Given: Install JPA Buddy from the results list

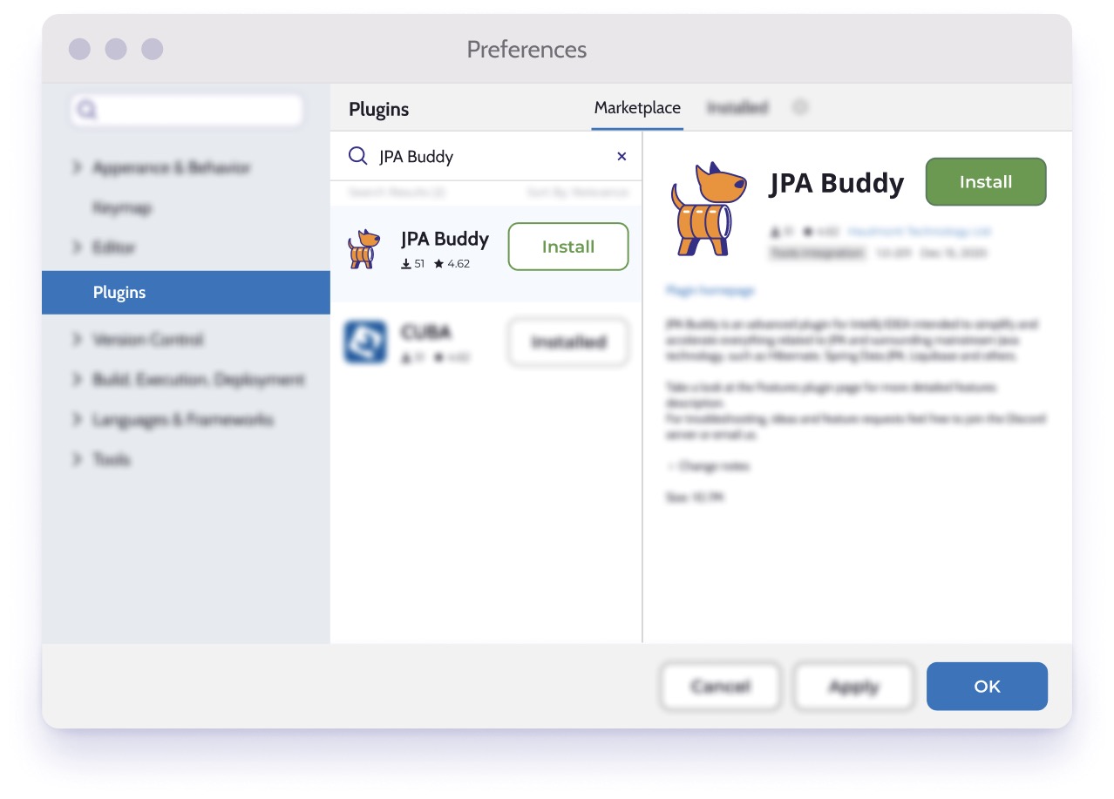Looking at the screenshot, I should click(568, 247).
